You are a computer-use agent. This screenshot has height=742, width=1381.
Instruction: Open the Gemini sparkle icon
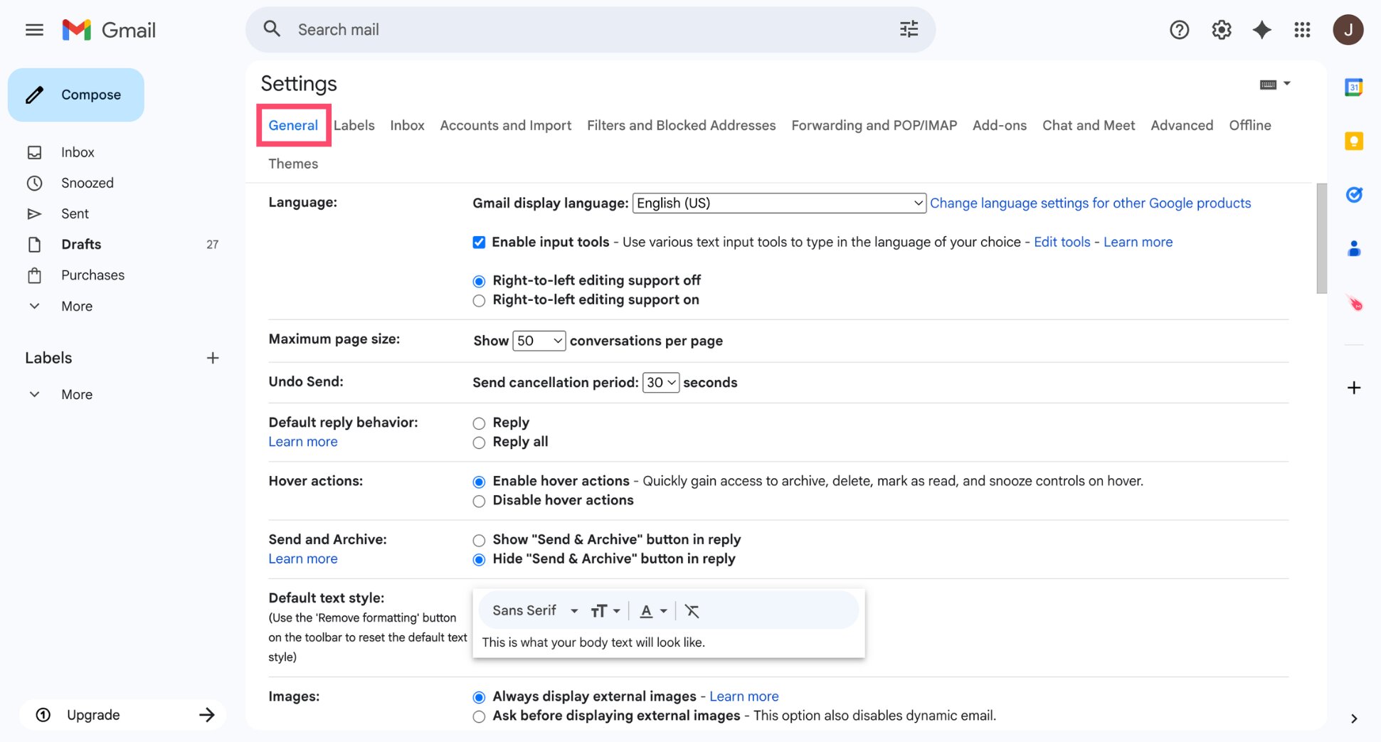(x=1261, y=30)
